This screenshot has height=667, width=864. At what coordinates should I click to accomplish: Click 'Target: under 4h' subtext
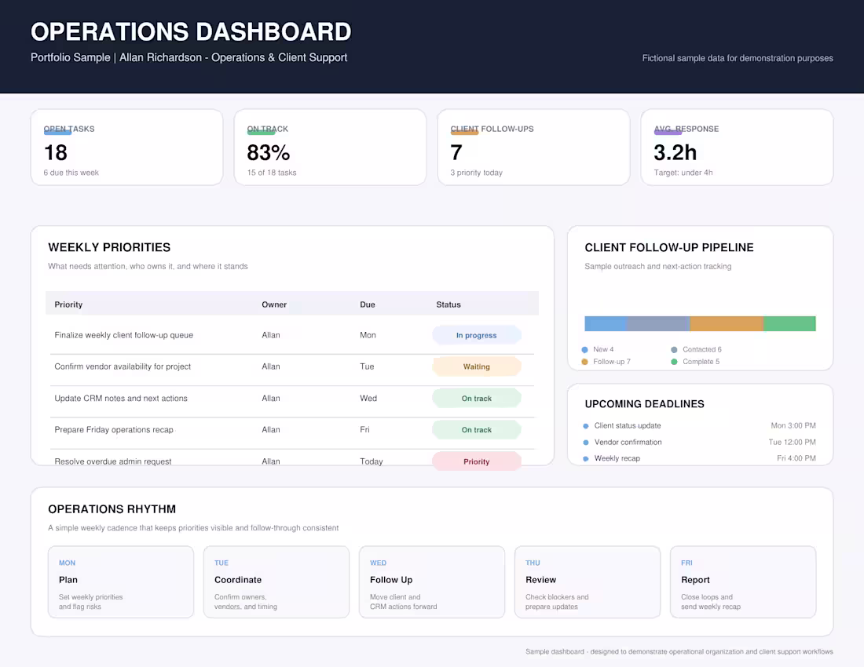coord(683,173)
